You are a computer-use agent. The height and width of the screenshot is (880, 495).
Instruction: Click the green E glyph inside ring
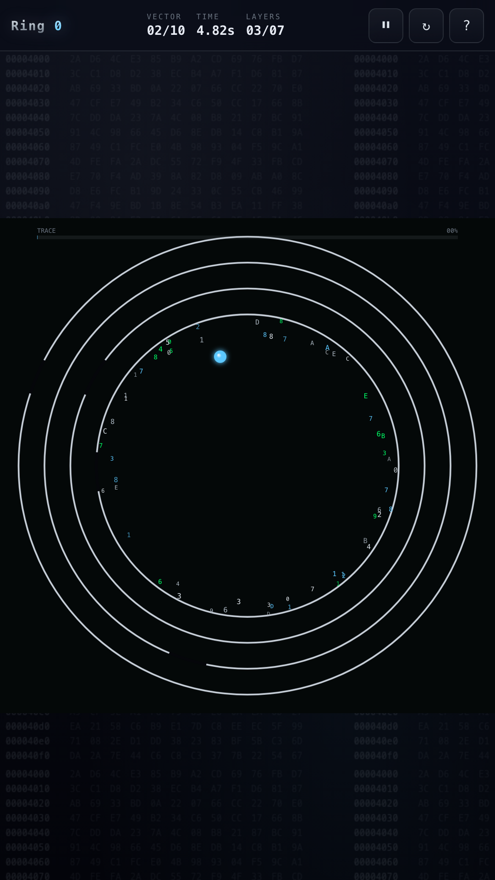[366, 396]
